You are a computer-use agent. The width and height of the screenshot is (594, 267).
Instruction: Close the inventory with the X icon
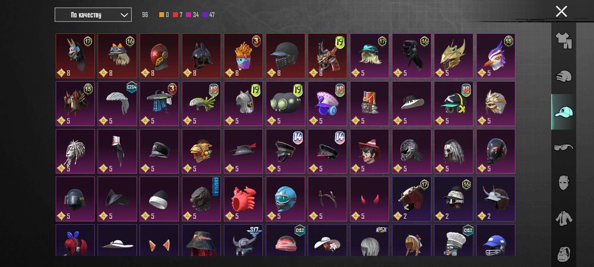click(x=561, y=12)
